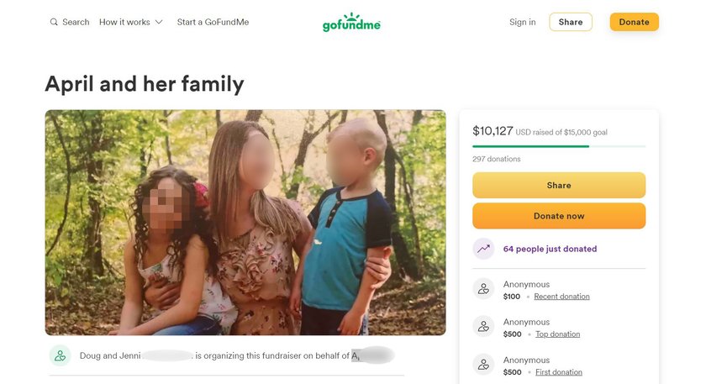Click the white Share button in the header
Viewport: 706px width, 384px height.
click(x=571, y=22)
